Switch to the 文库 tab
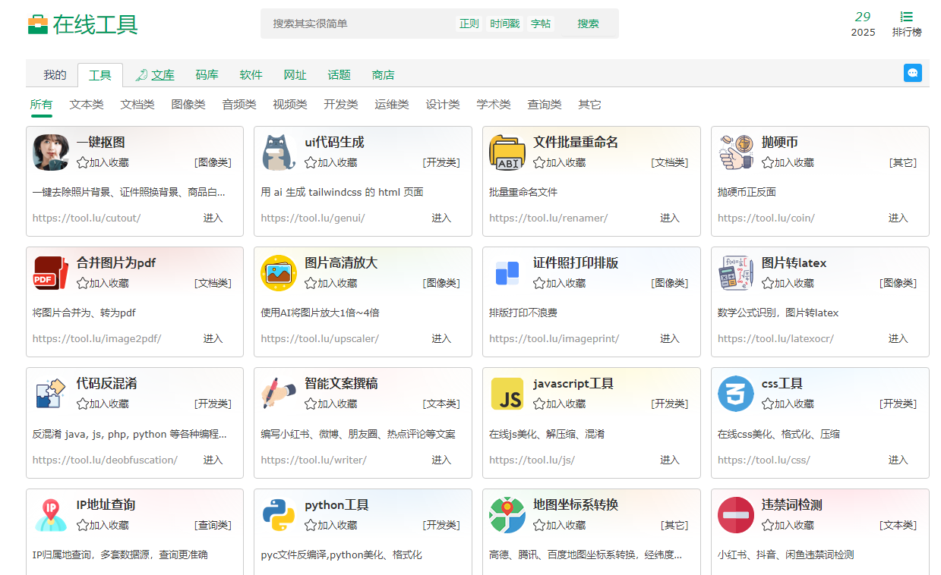941x575 pixels. point(162,75)
